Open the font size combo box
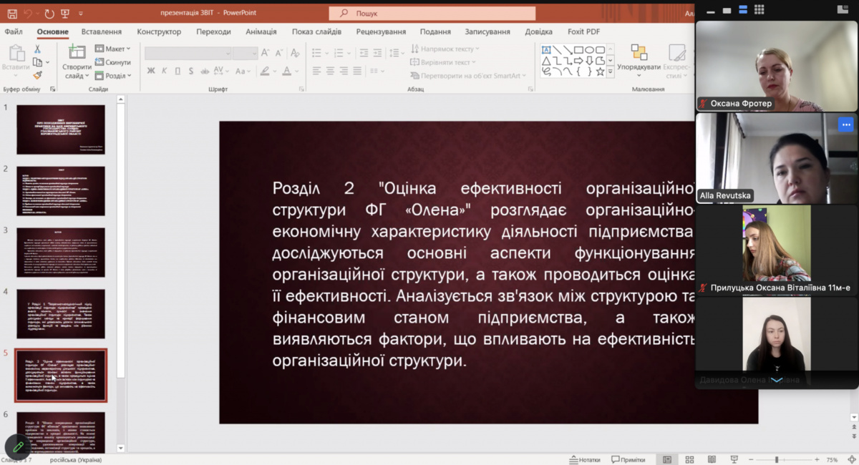Image resolution: width=859 pixels, height=465 pixels. (245, 53)
